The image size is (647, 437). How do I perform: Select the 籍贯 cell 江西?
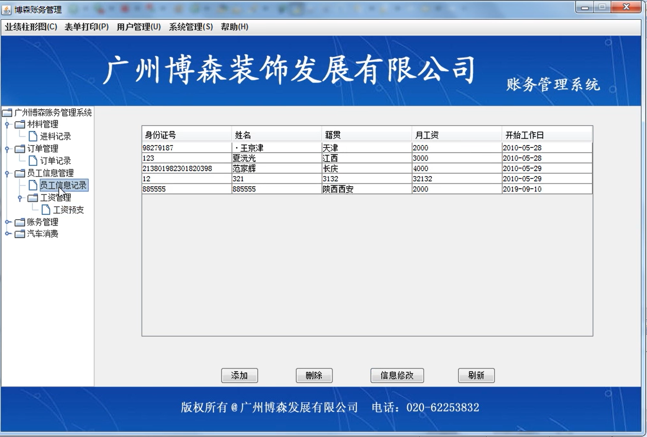[366, 158]
